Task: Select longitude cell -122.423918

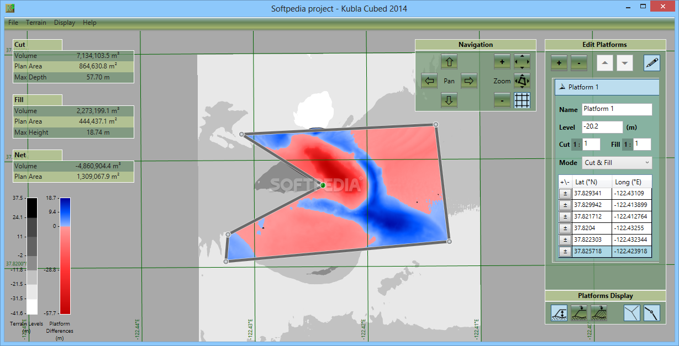Action: click(631, 252)
